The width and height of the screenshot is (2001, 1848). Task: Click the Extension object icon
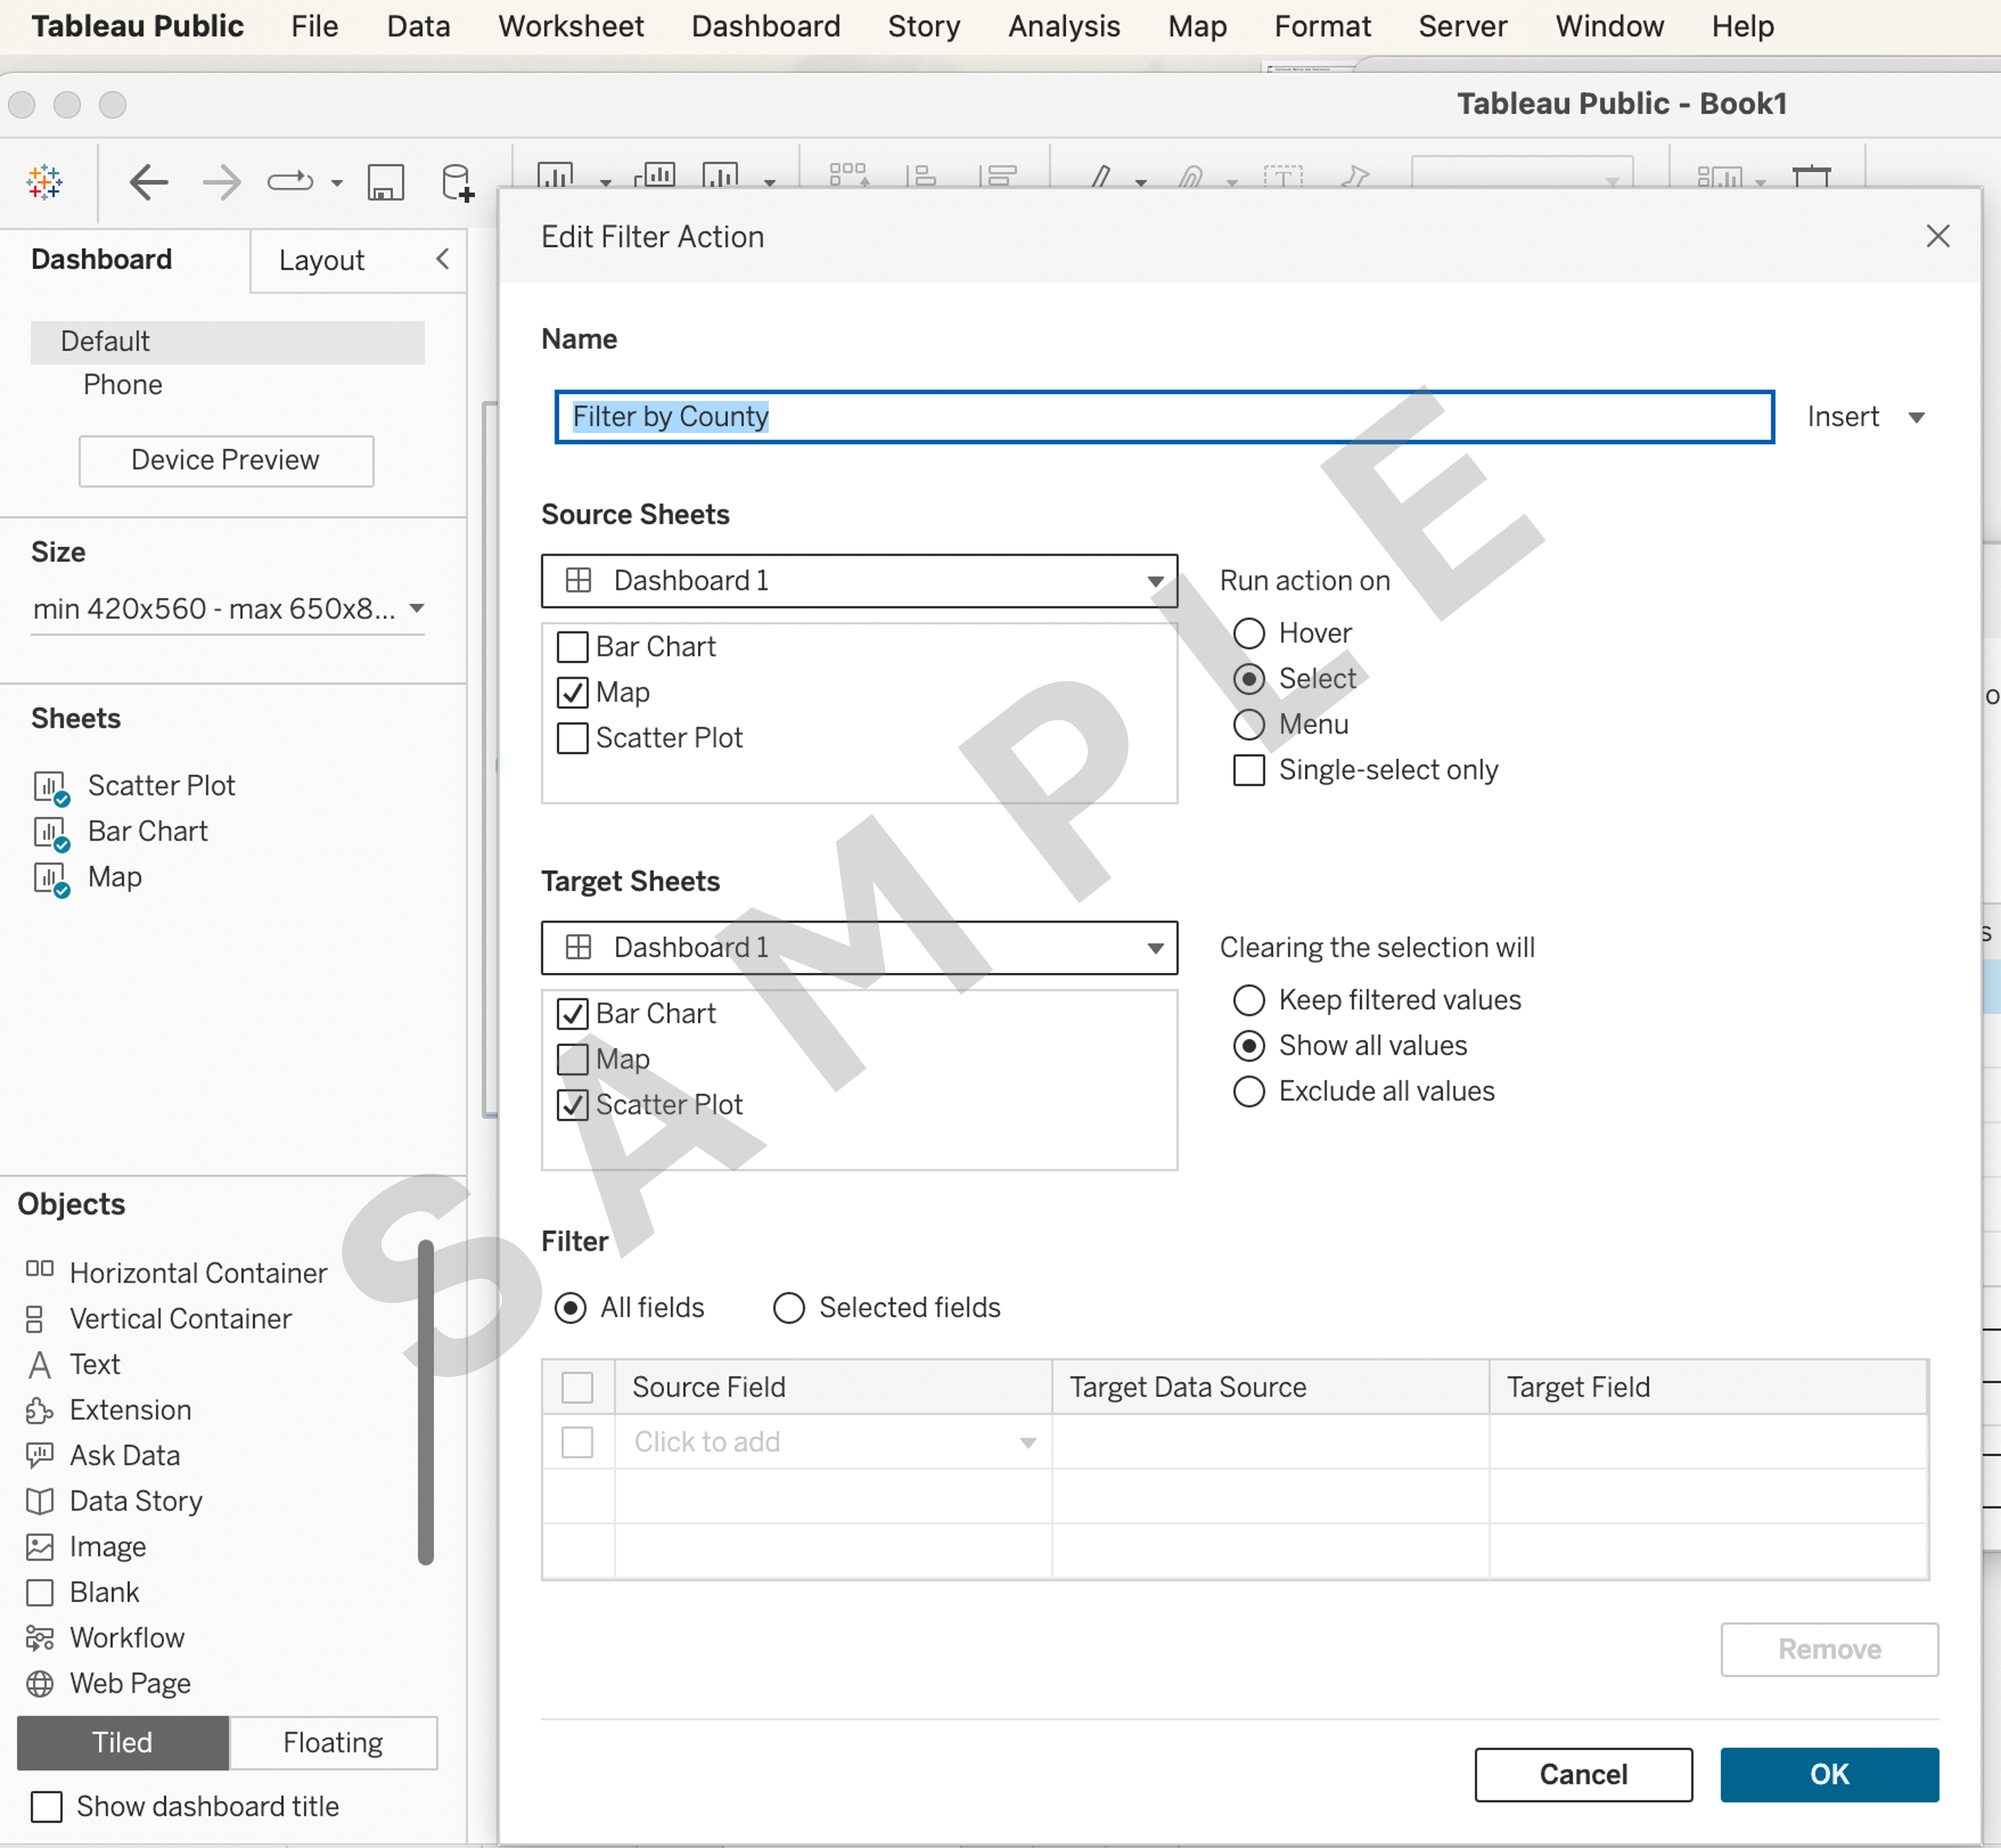[40, 1410]
